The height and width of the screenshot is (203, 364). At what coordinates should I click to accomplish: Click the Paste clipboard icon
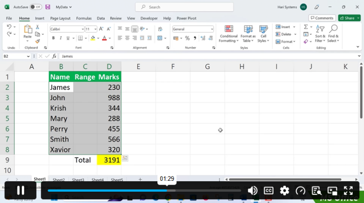coord(27,29)
